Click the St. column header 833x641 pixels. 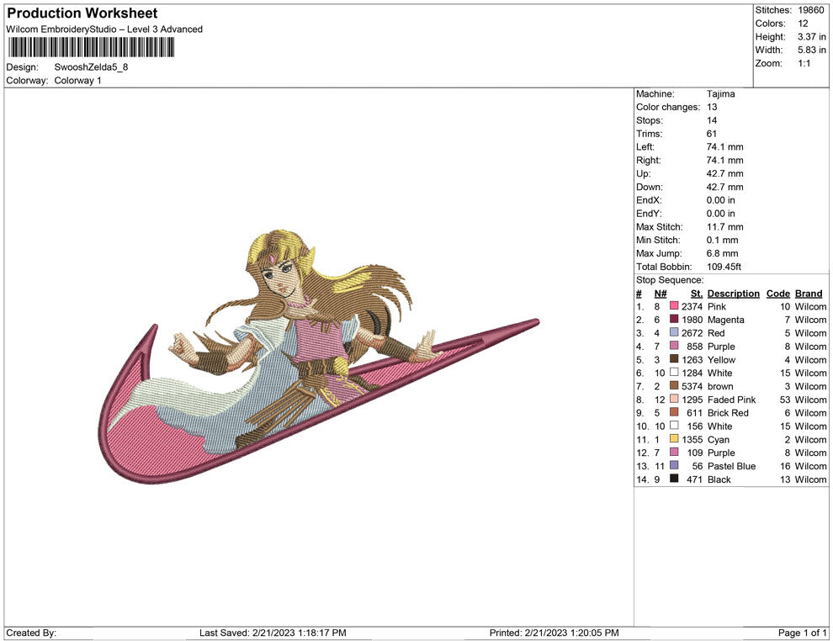click(x=697, y=294)
